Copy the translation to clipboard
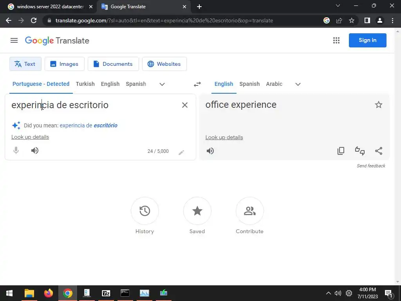This screenshot has width=401, height=301. coord(341,151)
